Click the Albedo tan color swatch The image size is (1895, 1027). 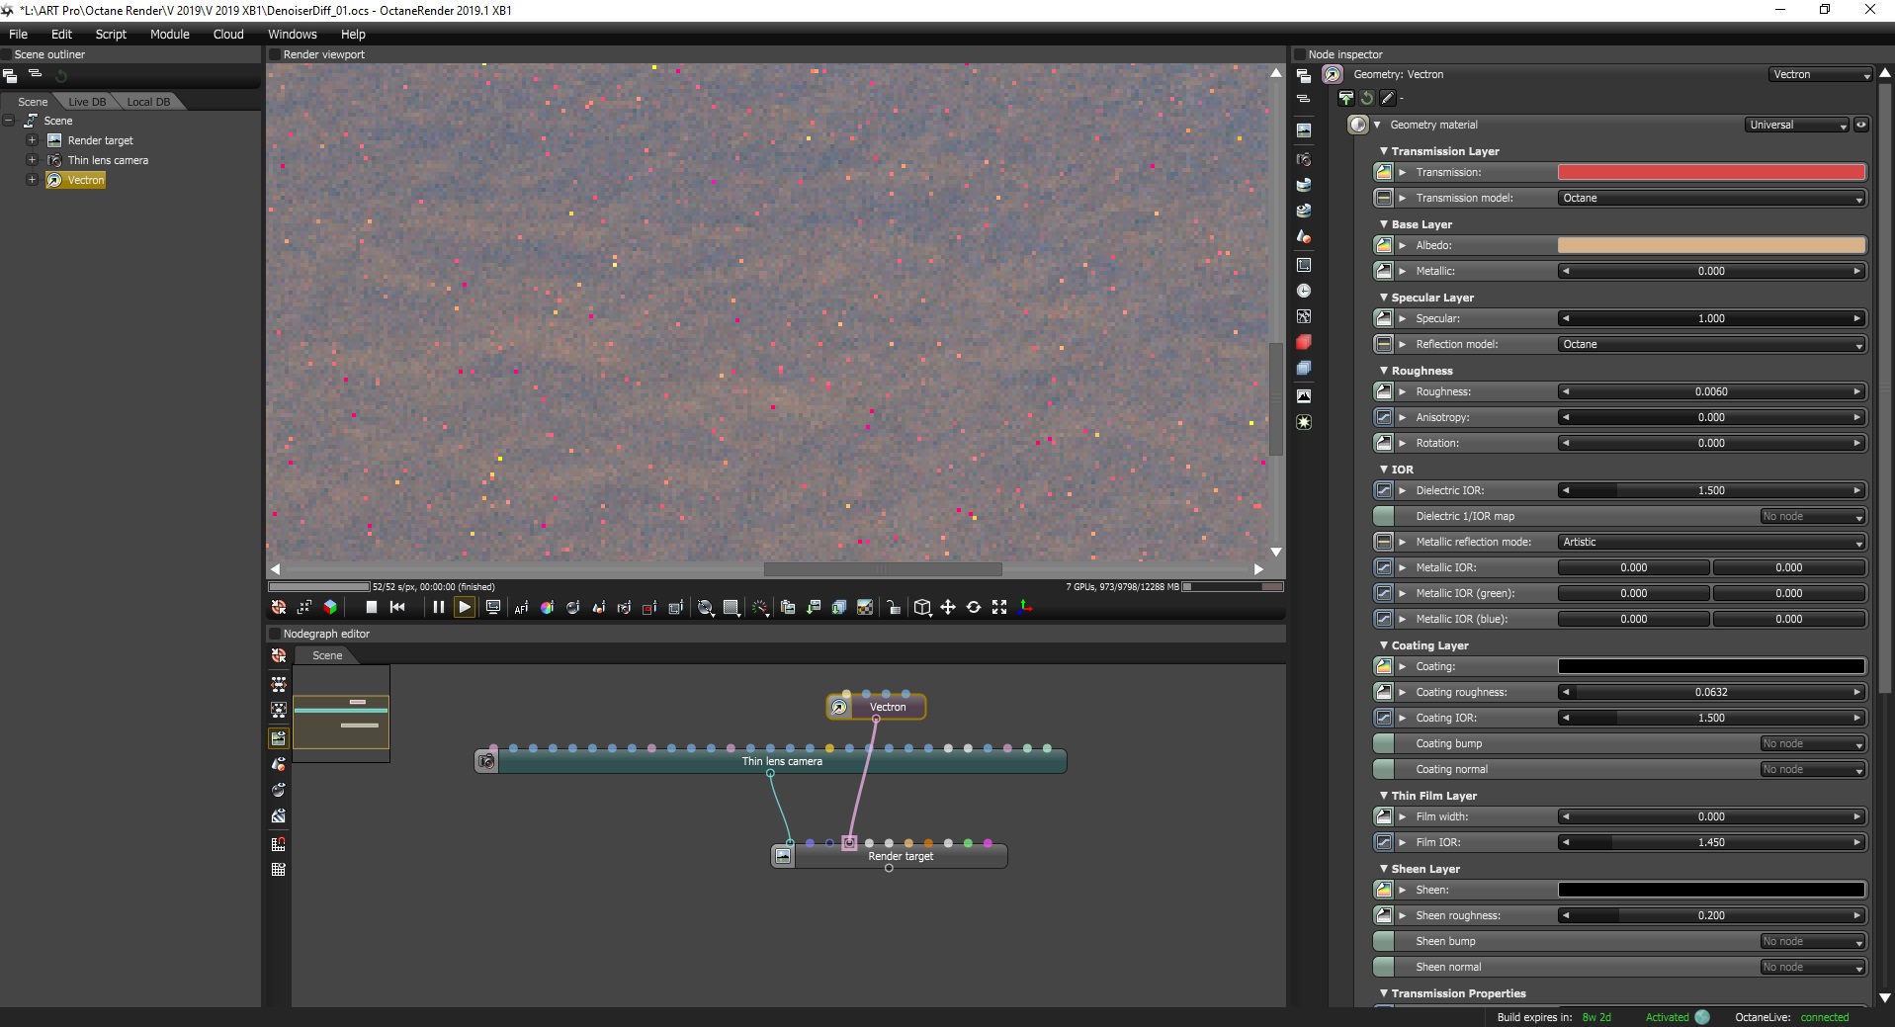1712,245
